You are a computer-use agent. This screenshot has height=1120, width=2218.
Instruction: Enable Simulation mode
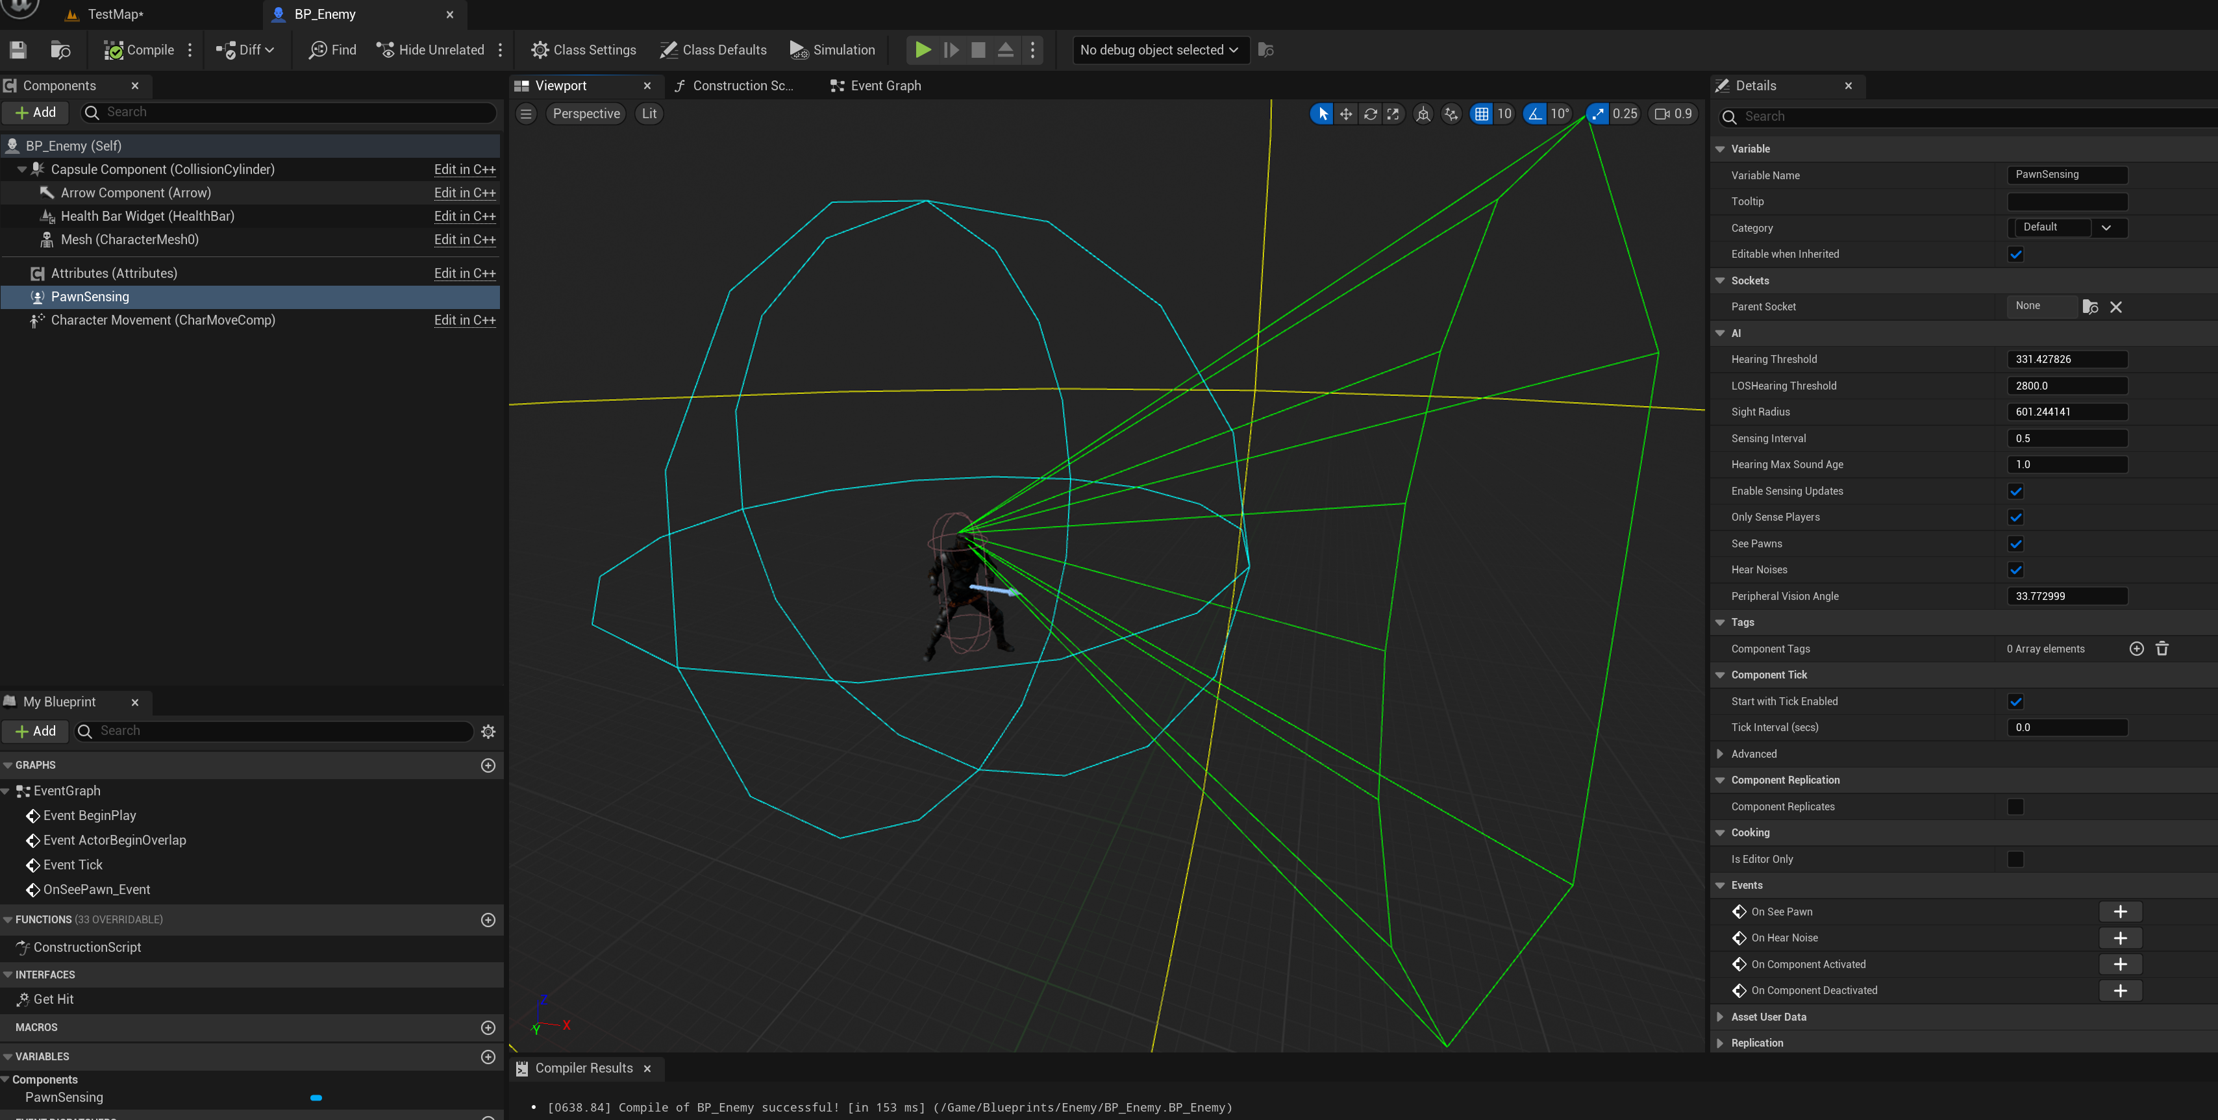(832, 50)
